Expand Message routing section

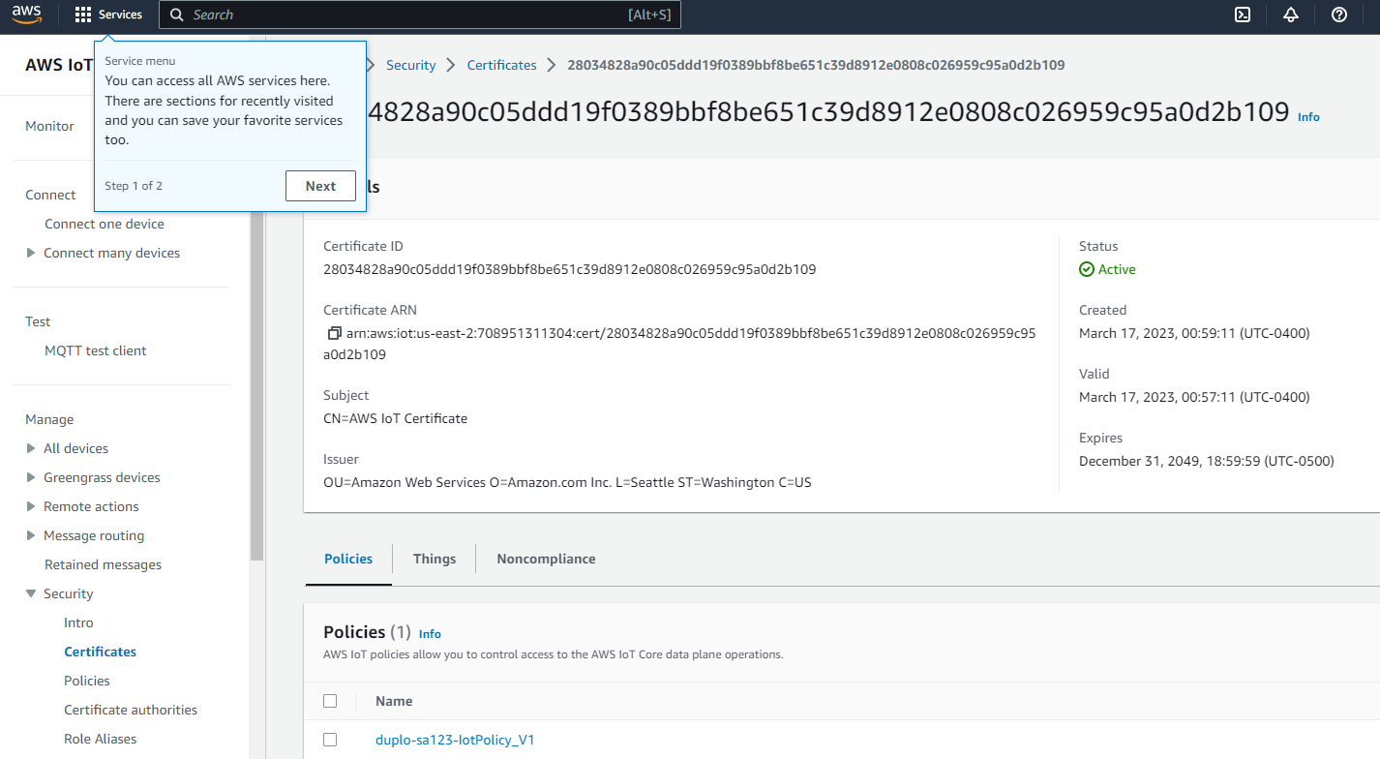pyautogui.click(x=31, y=535)
